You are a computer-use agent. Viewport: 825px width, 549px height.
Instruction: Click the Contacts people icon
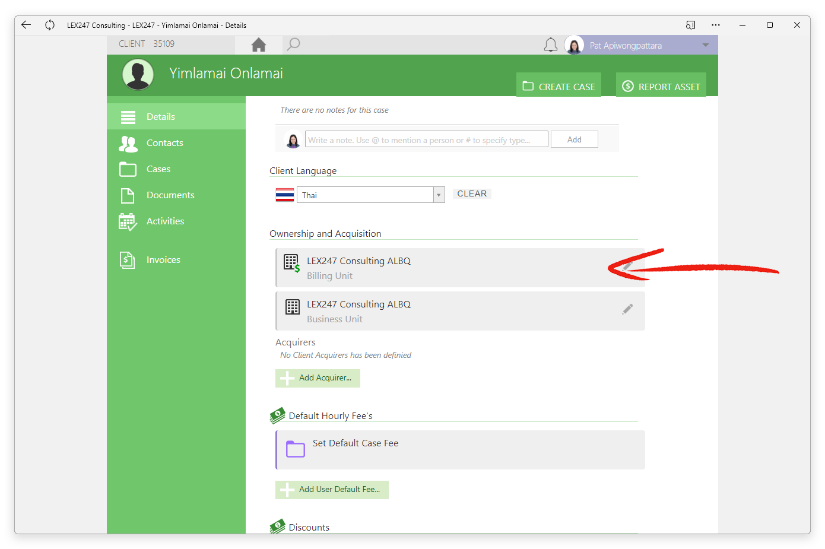point(128,144)
